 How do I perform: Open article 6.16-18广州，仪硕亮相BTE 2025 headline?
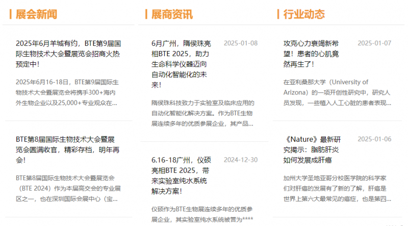(181, 175)
